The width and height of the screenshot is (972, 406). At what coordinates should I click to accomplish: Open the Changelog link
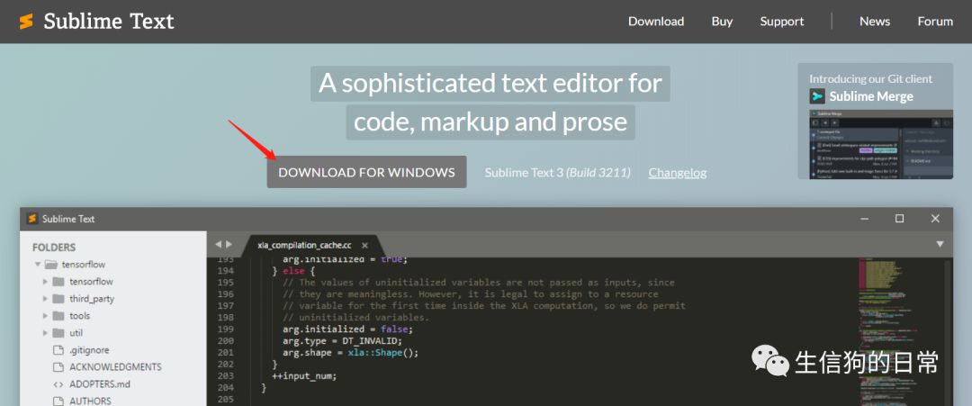(678, 172)
